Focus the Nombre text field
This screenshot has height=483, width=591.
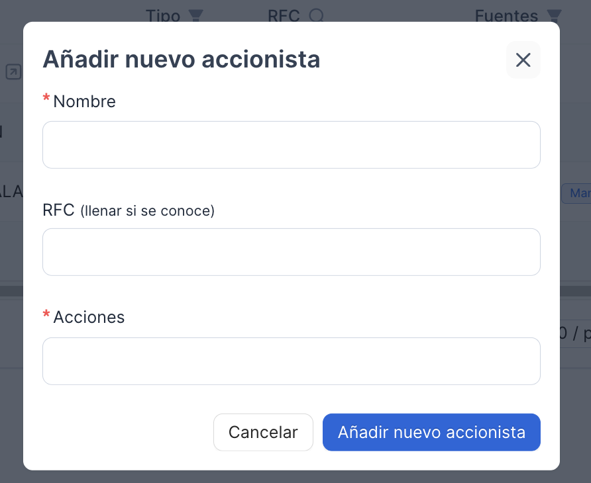[292, 145]
